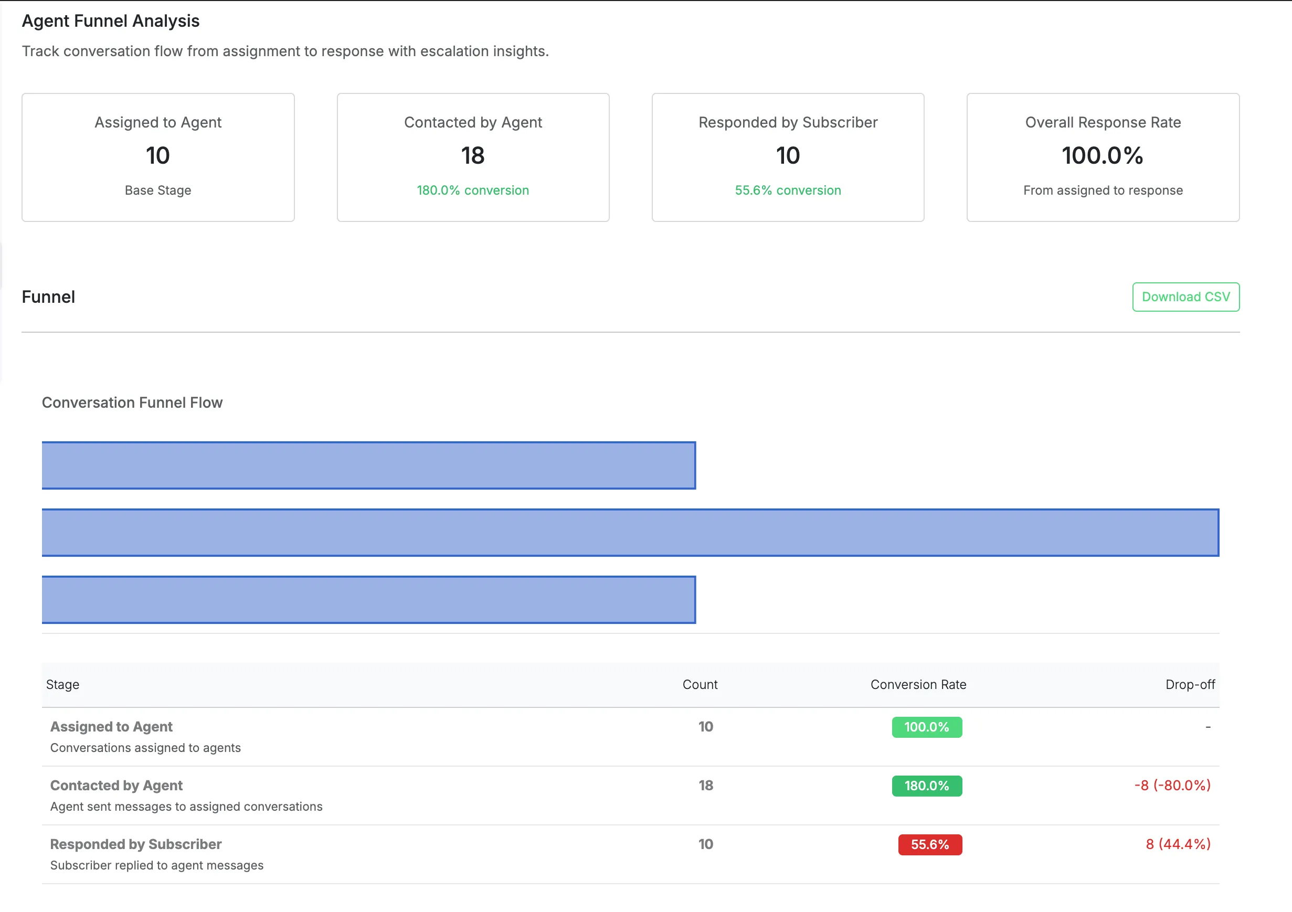Screen dimensions: 1292x912
Task: Click the bottom funnel bar for Responded stage
Action: pyautogui.click(x=368, y=599)
